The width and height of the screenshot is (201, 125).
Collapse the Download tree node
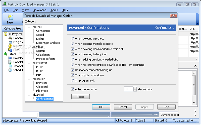click(29, 47)
